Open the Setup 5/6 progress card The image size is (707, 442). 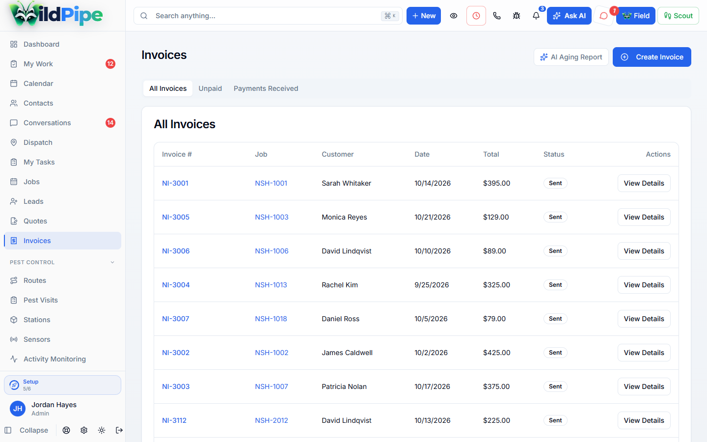[x=62, y=385]
